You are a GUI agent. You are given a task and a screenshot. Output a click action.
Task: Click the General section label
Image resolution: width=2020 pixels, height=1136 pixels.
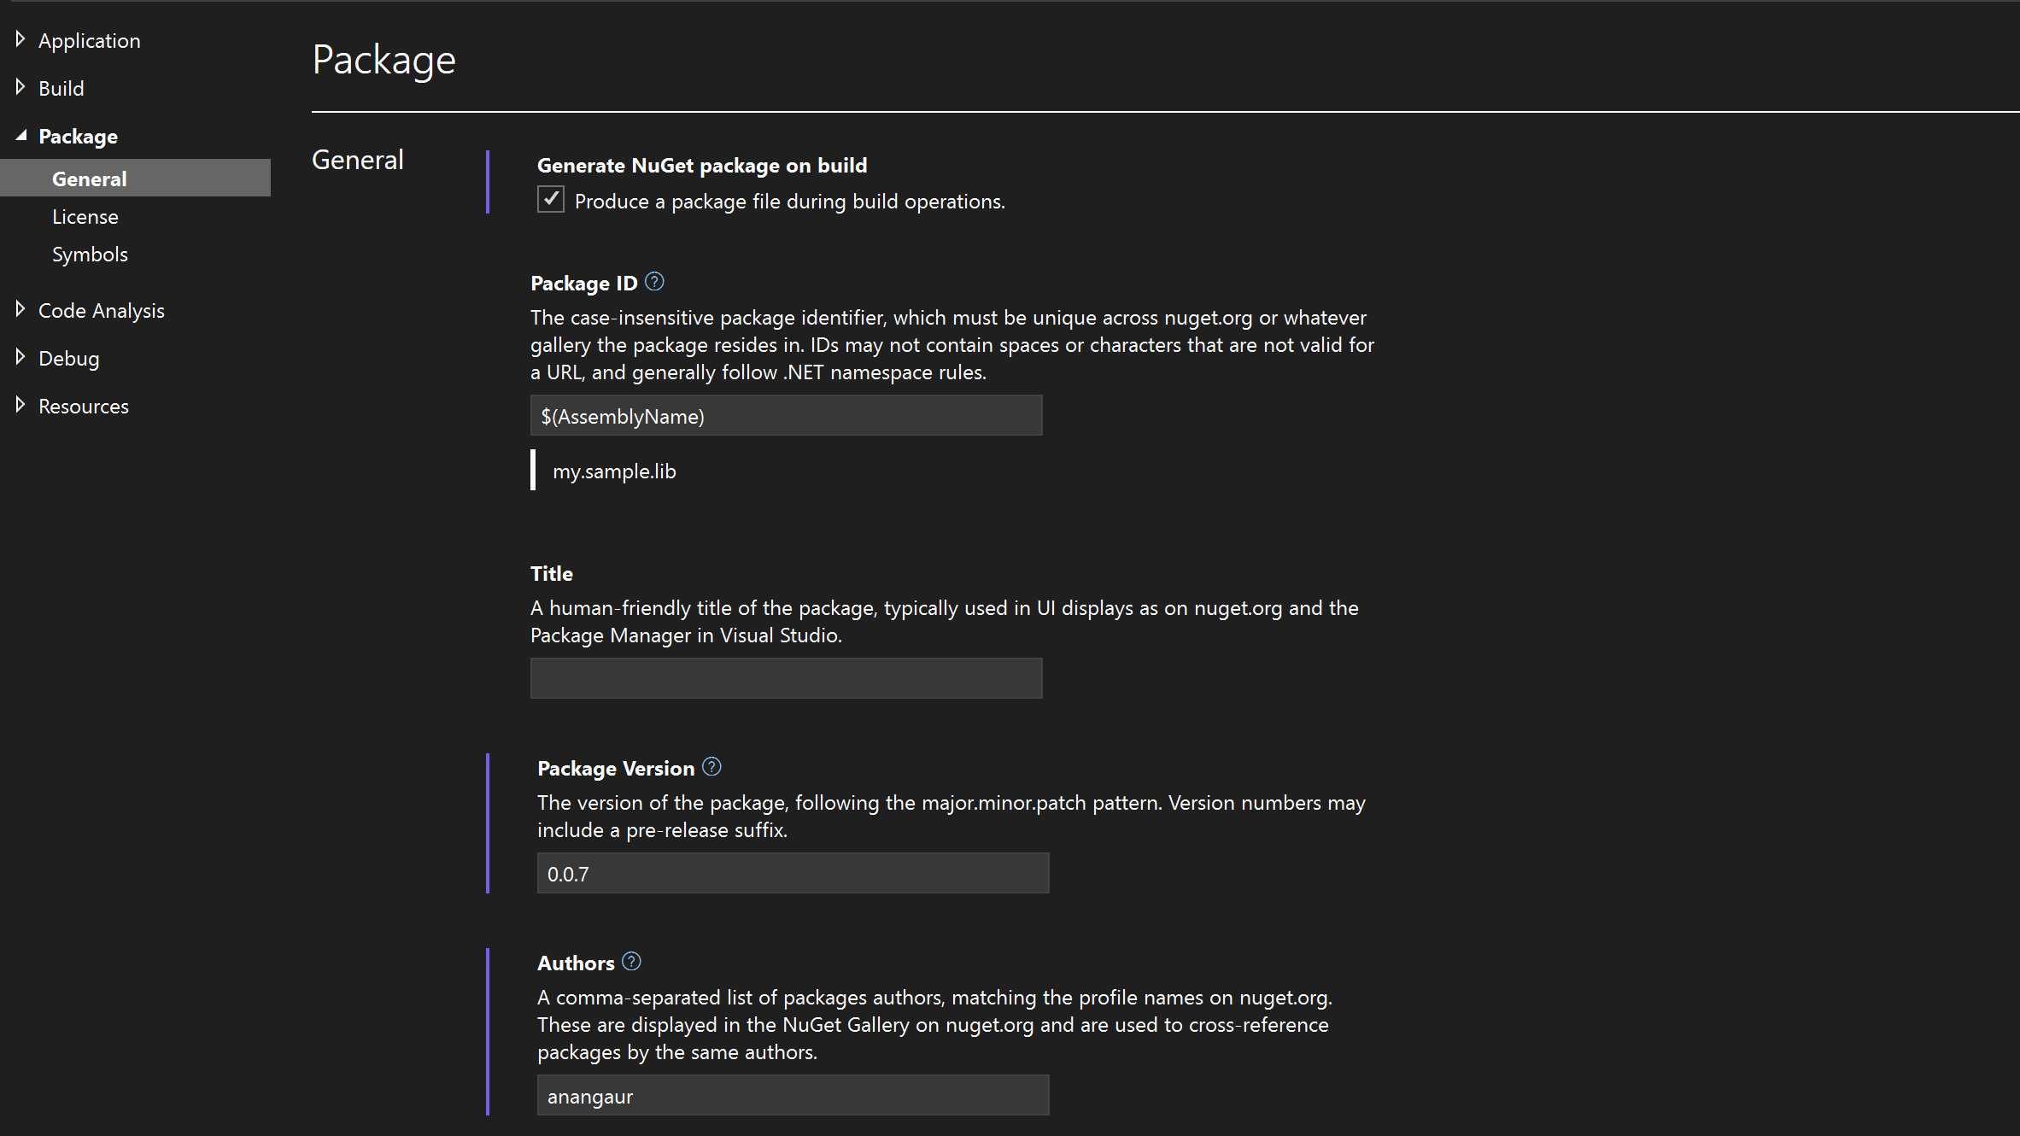[357, 159]
